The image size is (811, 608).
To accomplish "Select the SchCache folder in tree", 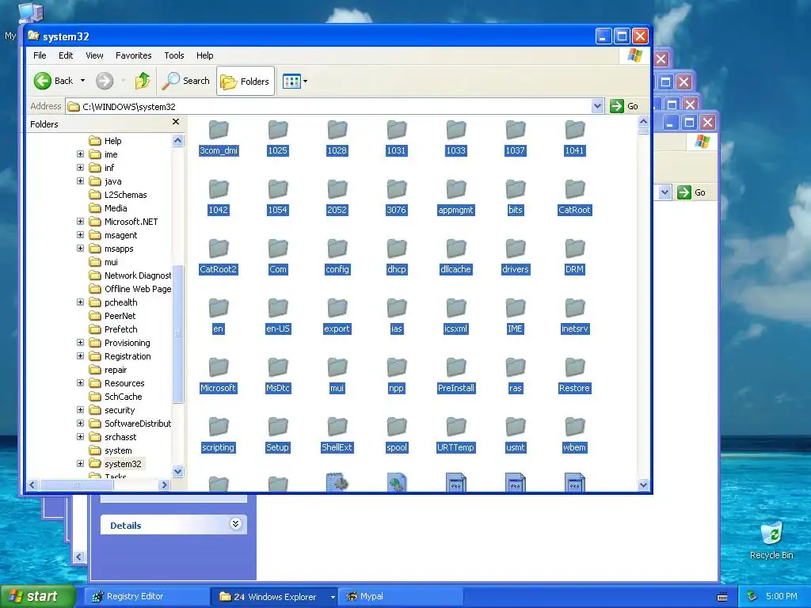I will pyautogui.click(x=116, y=397).
